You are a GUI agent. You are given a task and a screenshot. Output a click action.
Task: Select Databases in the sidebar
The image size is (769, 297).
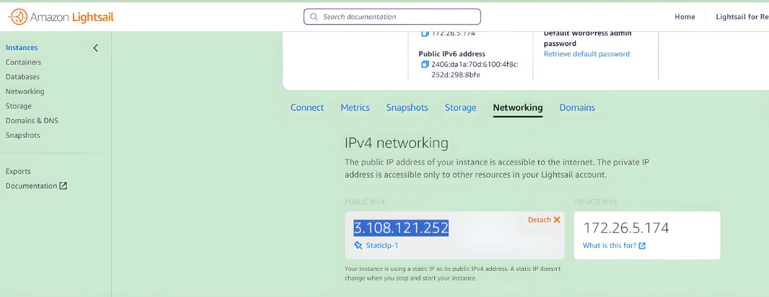tap(23, 77)
